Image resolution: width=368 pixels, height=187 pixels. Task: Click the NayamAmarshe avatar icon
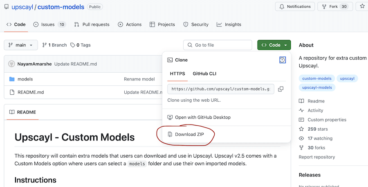click(x=11, y=64)
